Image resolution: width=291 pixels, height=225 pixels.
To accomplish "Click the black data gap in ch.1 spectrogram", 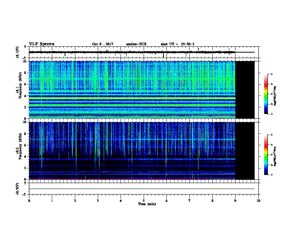I will (245, 90).
